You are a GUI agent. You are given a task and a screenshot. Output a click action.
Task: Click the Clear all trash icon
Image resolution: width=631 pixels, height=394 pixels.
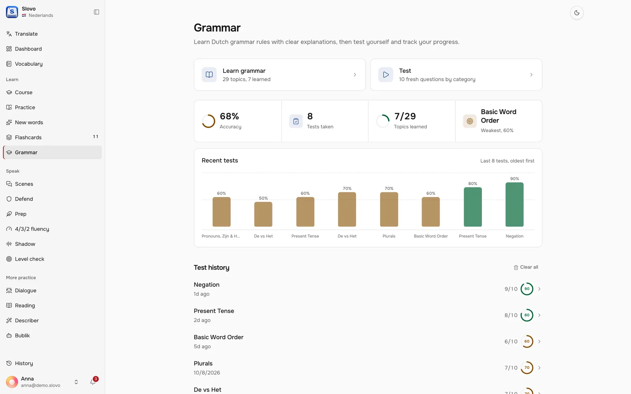point(516,268)
